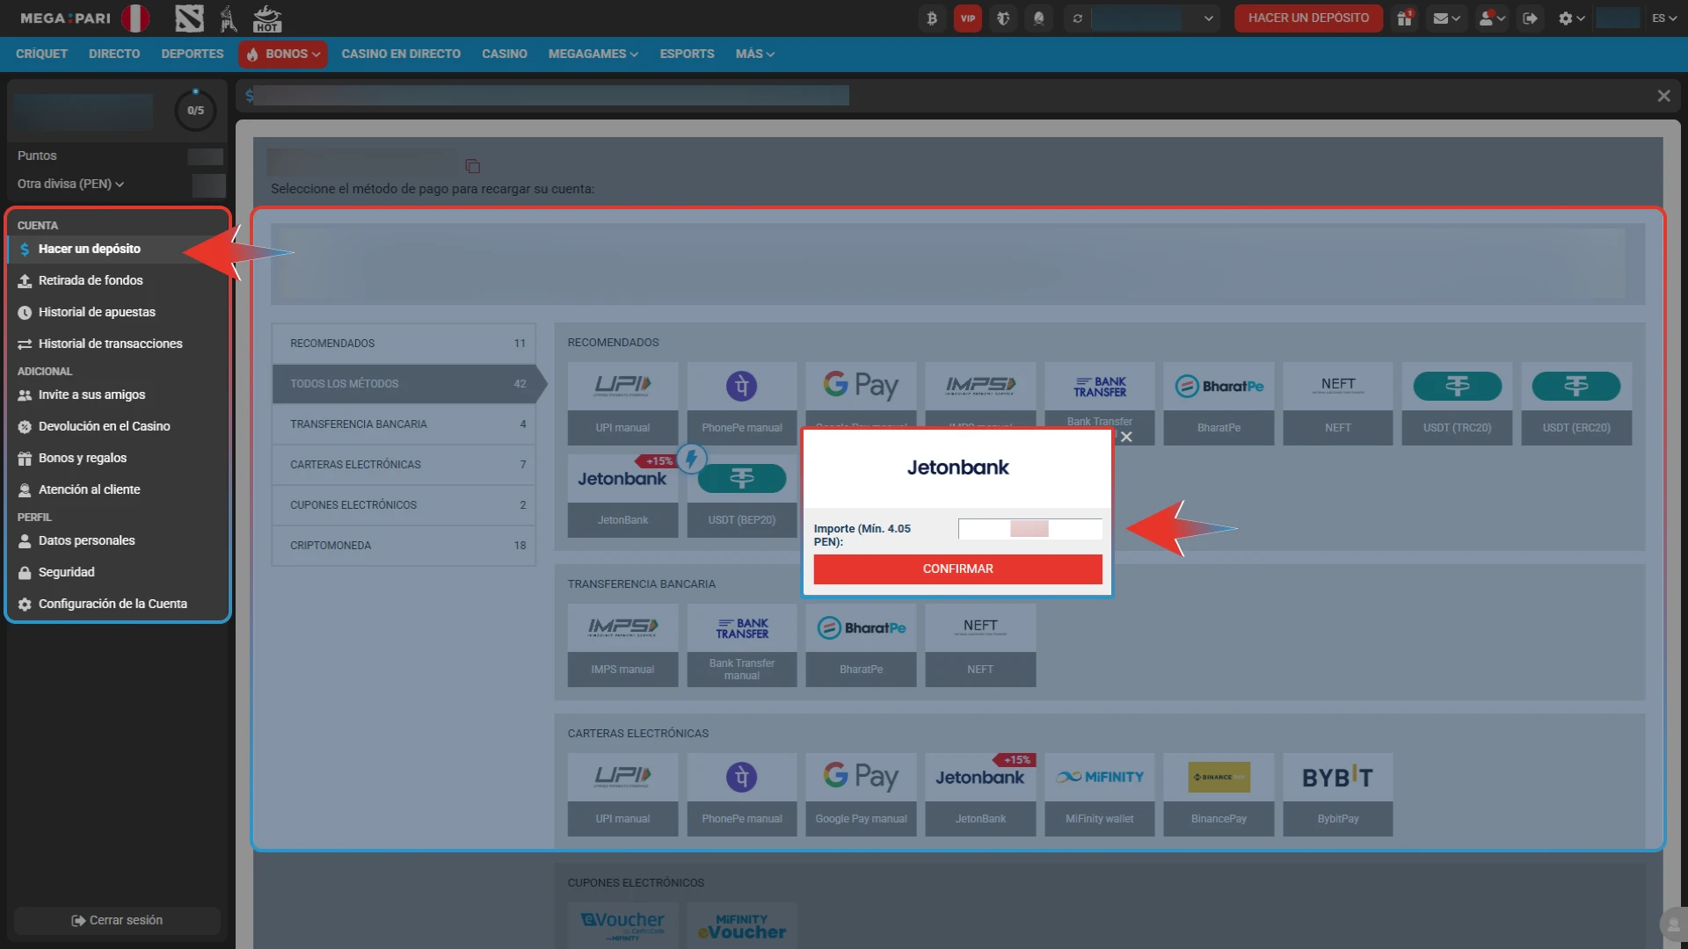Choose MiFinity wallet
The height and width of the screenshot is (949, 1688).
[1099, 794]
